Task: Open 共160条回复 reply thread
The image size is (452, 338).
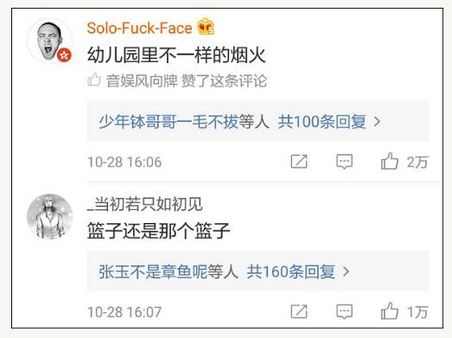Action: 291,271
